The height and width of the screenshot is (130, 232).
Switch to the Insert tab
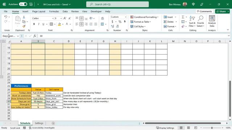coord(25,11)
